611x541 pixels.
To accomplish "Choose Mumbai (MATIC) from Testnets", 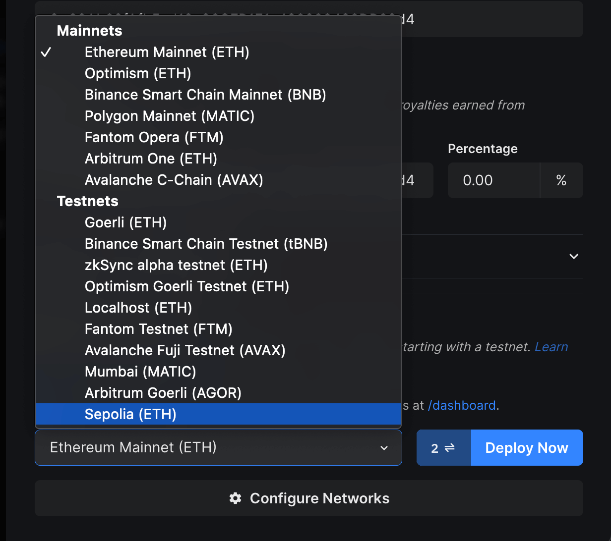I will 140,371.
